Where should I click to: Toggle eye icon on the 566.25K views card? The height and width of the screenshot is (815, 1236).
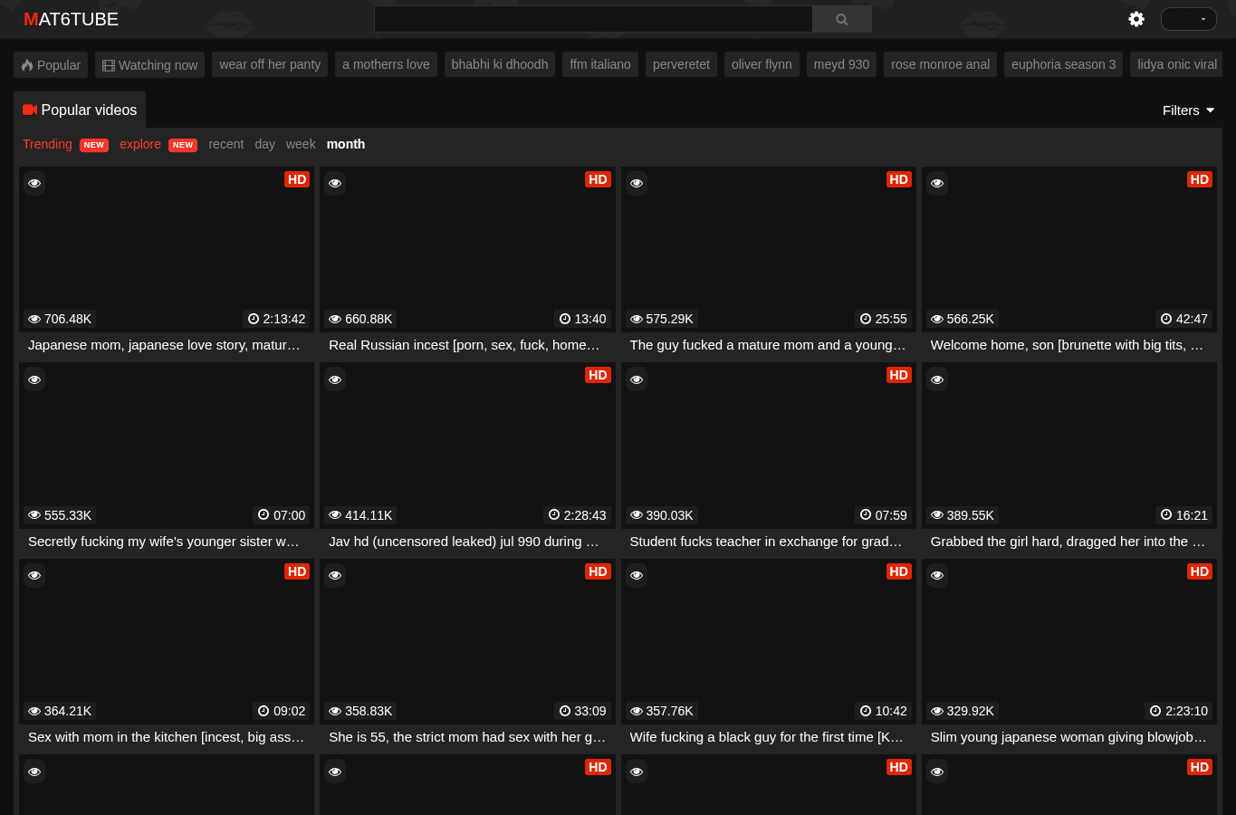coord(937,183)
